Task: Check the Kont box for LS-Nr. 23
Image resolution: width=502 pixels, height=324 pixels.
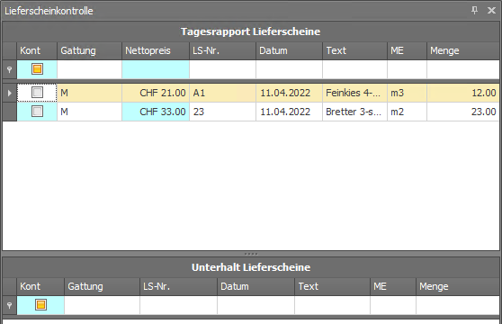Action: 37,112
